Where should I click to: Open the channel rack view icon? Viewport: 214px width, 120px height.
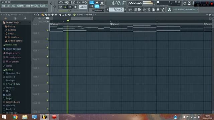[135, 10]
